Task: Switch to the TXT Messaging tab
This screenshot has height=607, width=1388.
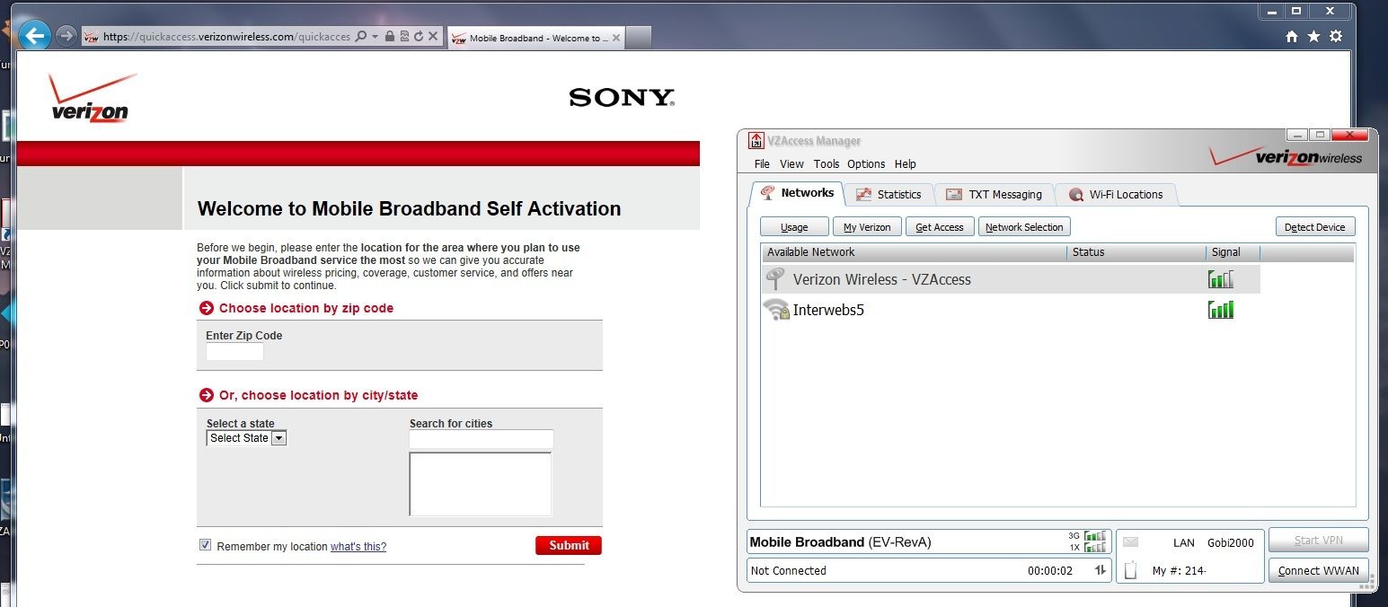Action: click(995, 194)
